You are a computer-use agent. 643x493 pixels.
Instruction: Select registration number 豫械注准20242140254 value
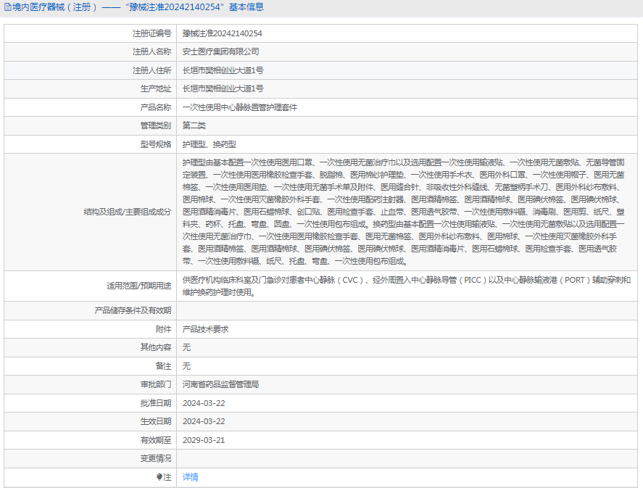pyautogui.click(x=223, y=33)
